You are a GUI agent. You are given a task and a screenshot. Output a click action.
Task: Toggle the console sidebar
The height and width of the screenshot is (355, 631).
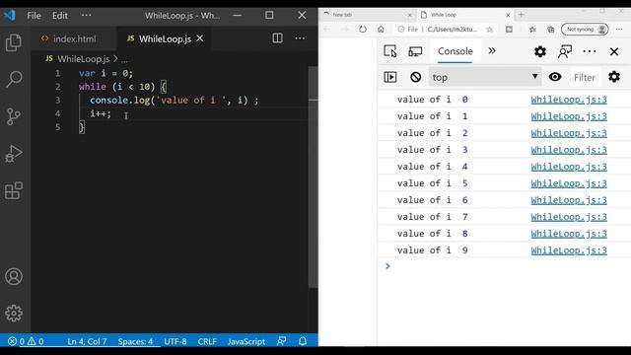pos(390,77)
